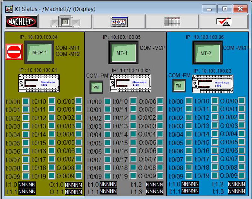
Task: Click I:0/12 indicator in gray MT-1 panel
Action: 133,117
